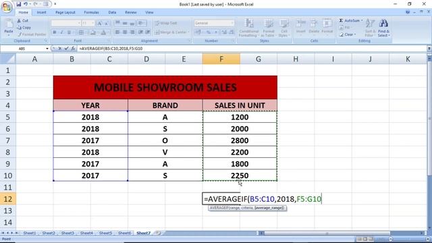The width and height of the screenshot is (432, 243).
Task: Click the Format cells button in Cells group
Action: [327, 26]
